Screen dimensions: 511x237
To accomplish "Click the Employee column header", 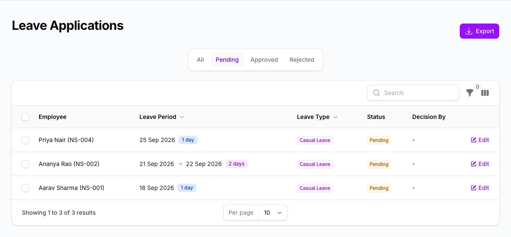I will click(53, 117).
